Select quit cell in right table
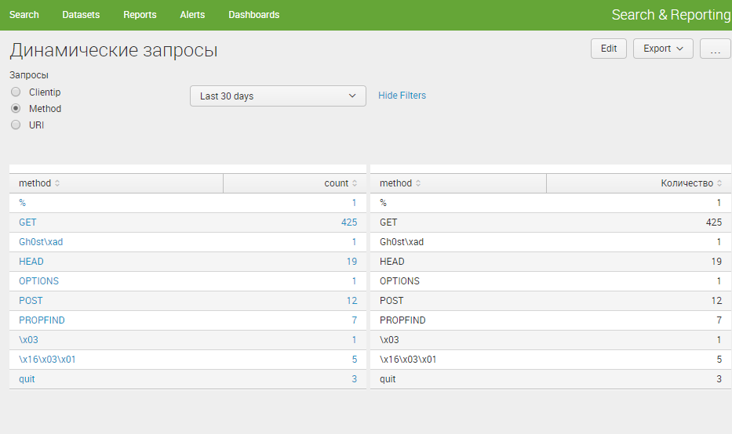The height and width of the screenshot is (434, 732). click(388, 379)
